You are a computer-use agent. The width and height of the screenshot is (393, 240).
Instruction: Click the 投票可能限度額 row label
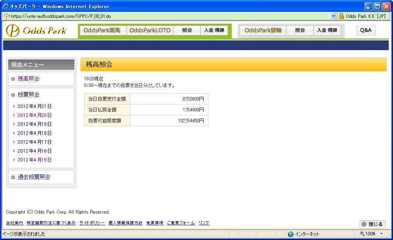click(107, 121)
